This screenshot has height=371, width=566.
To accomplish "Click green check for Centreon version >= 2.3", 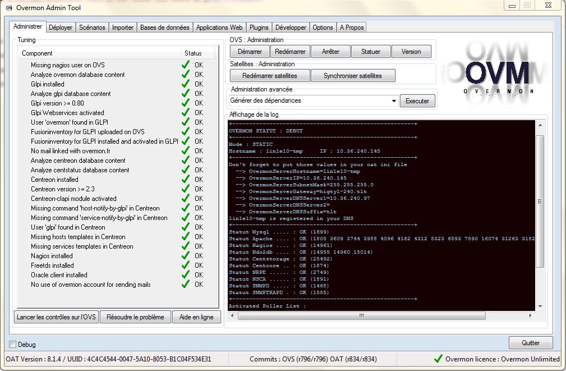I will pos(186,189).
